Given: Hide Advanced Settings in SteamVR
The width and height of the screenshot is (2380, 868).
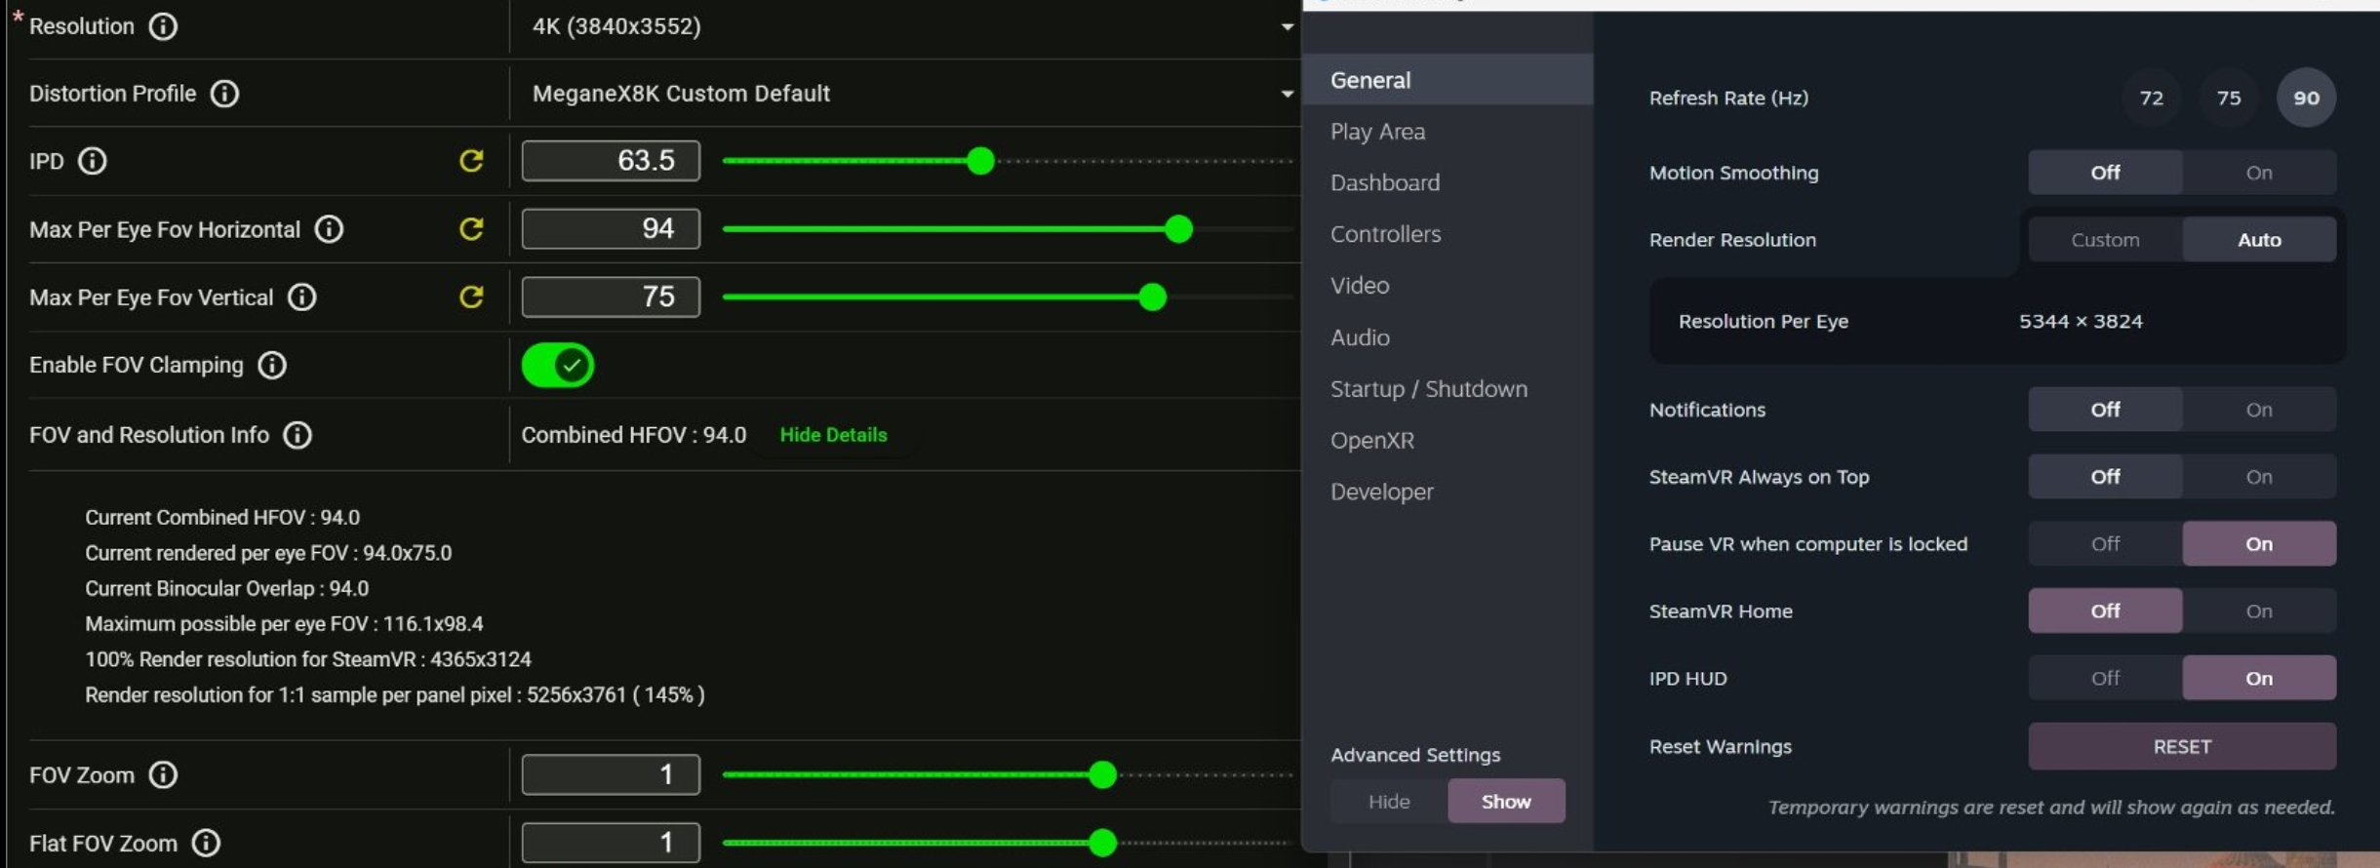Looking at the screenshot, I should 1389,802.
